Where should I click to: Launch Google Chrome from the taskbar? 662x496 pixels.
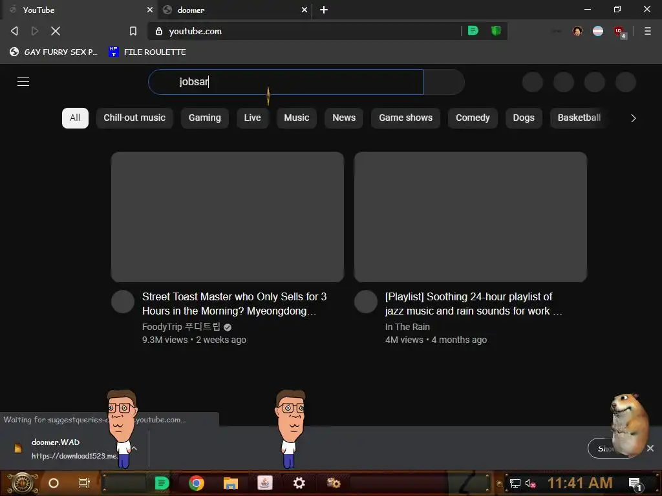(197, 483)
